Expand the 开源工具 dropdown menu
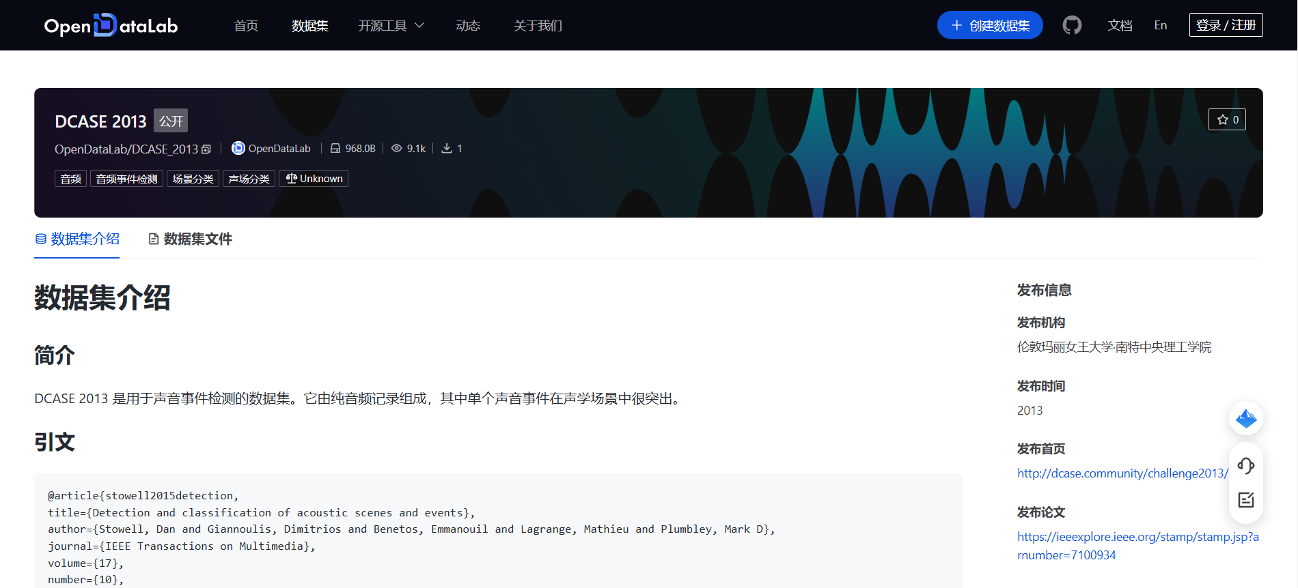Viewport: 1298px width, 588px height. click(x=391, y=25)
